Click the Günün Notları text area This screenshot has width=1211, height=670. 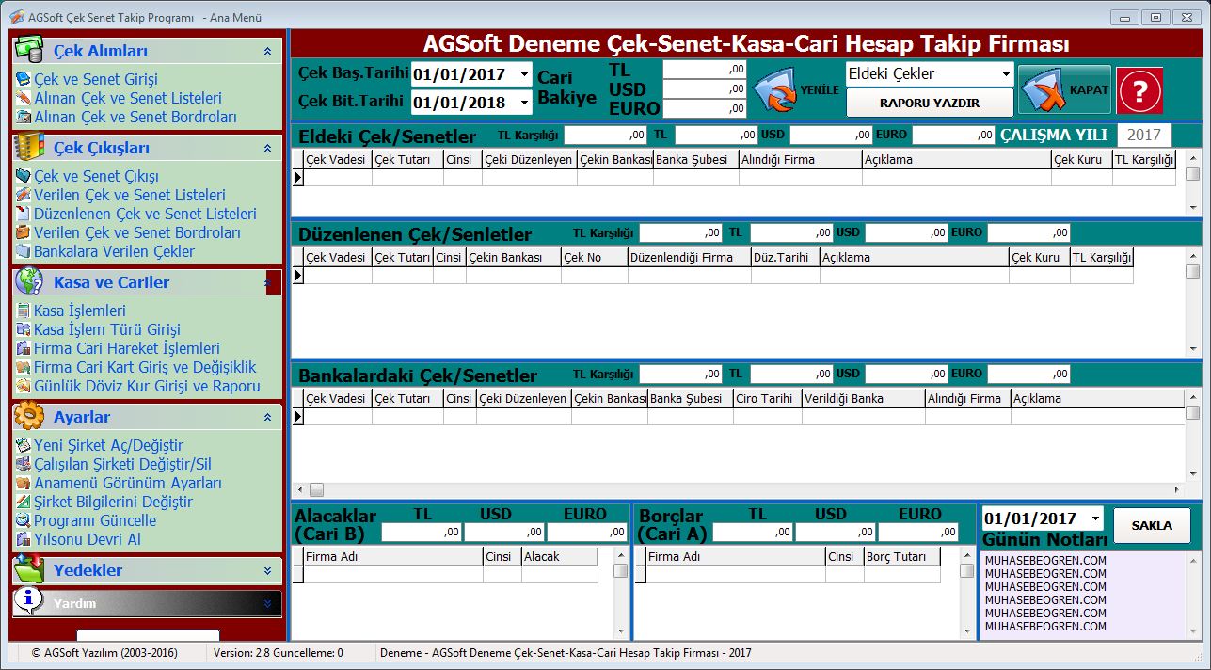1082,595
